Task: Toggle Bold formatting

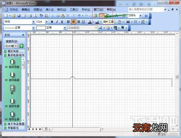Action: 52,22
